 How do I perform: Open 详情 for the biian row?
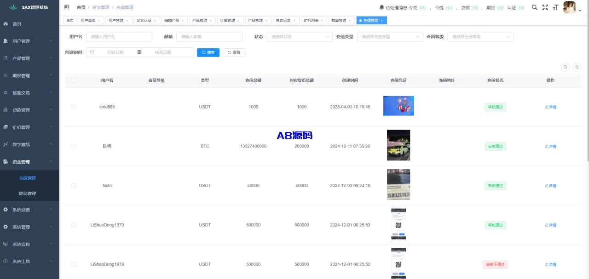pyautogui.click(x=550, y=186)
